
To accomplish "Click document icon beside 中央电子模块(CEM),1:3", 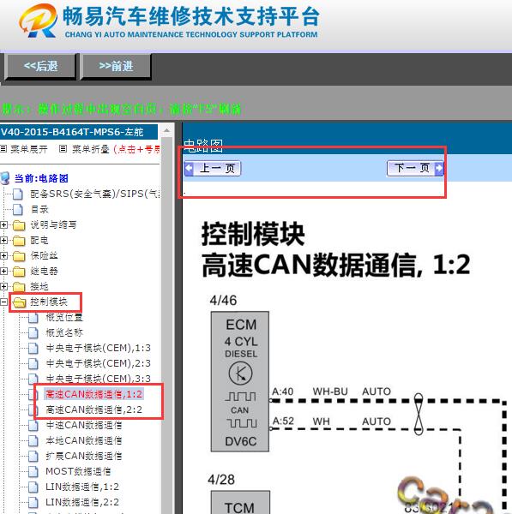I will click(33, 348).
